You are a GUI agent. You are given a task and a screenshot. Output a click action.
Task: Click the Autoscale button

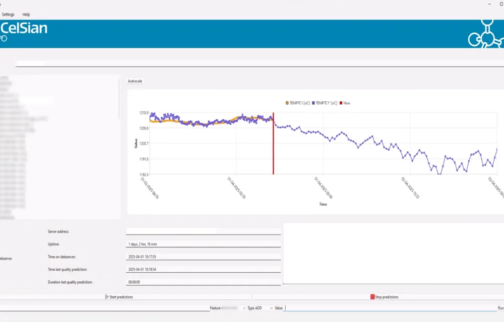tap(135, 81)
